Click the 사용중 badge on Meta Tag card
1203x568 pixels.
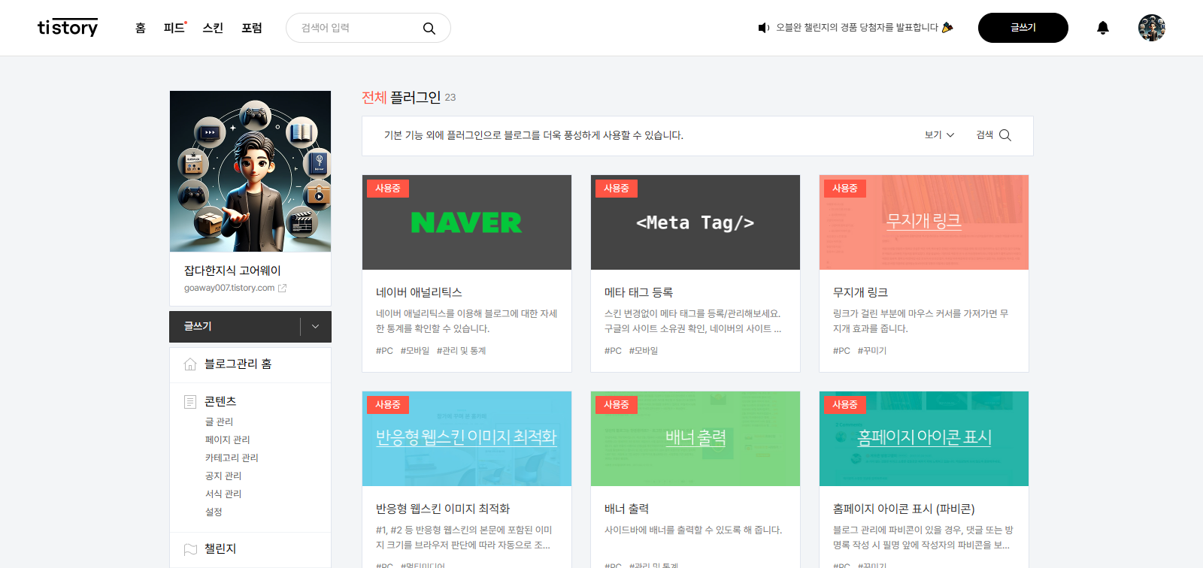point(617,189)
